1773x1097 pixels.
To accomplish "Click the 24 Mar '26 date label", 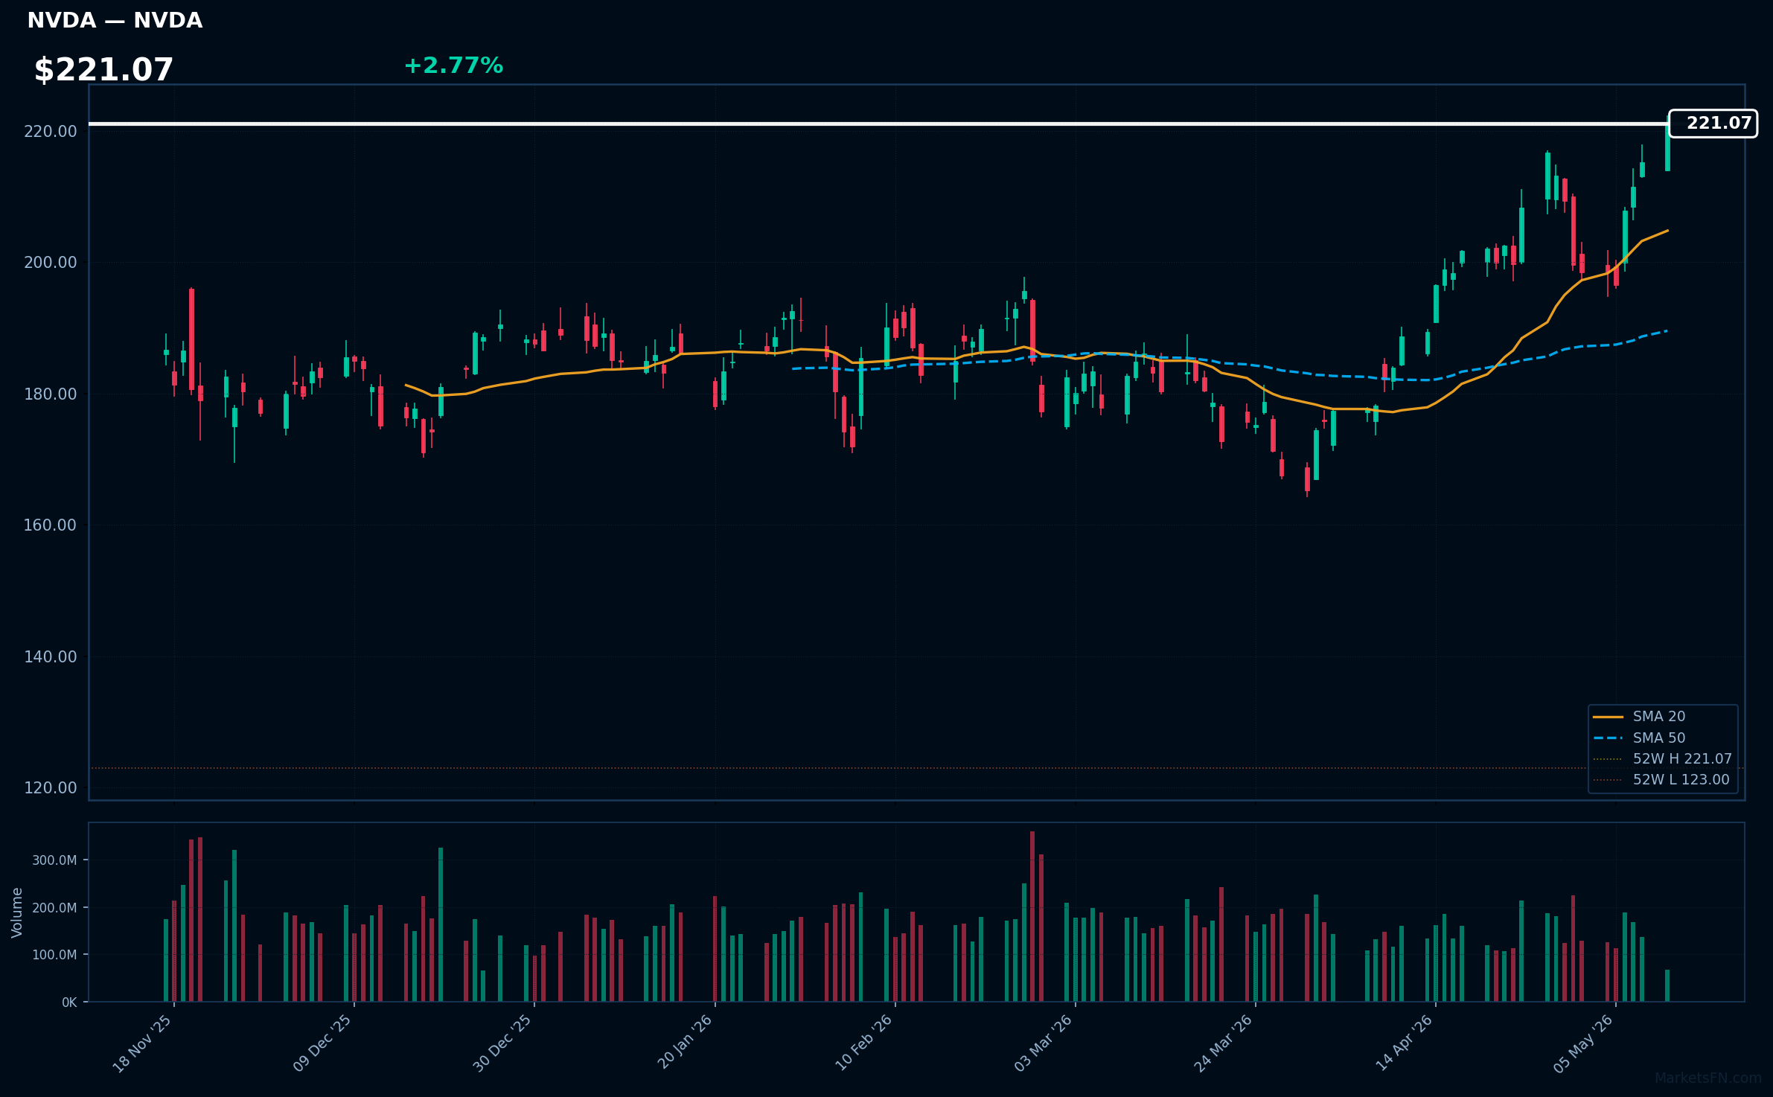I will click(x=1223, y=1043).
